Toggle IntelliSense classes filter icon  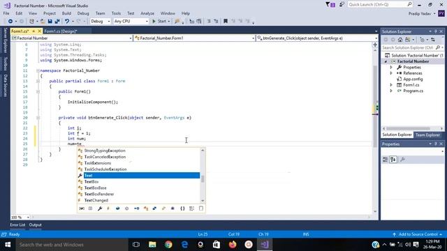coord(146,208)
